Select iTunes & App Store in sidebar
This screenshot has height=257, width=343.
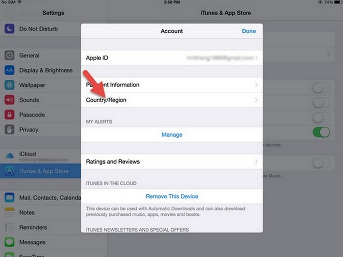(44, 171)
